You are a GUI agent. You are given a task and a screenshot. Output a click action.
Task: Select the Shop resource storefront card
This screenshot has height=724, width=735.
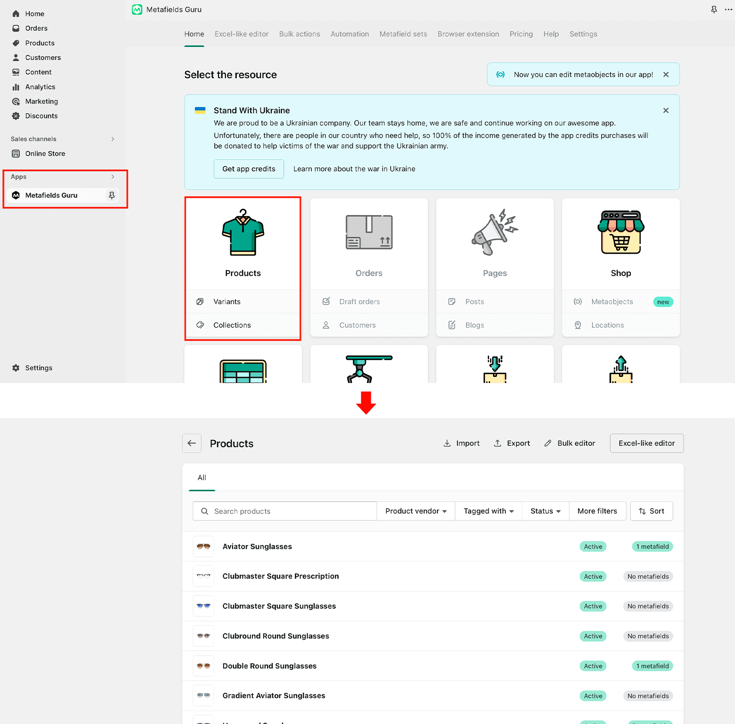621,244
